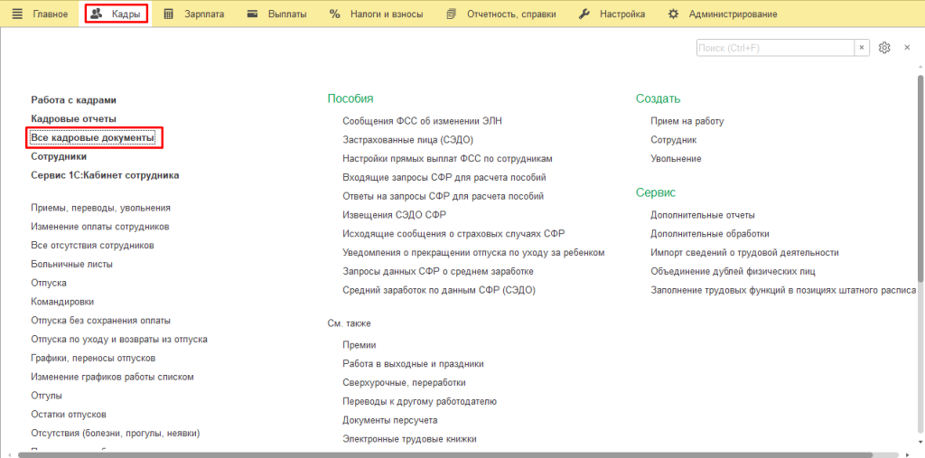This screenshot has height=458, width=925.
Task: Open Изменение графиков работы списком
Action: click(113, 377)
